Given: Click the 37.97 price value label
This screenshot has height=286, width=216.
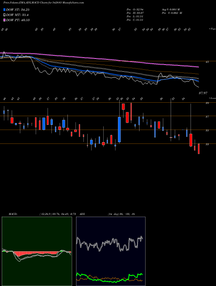Looking at the screenshot, I should [203, 93].
